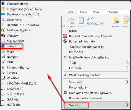Viewport: 131px width, 110px height.
Task: Click the Reg Organizer red icon
Action: pyautogui.click(x=65, y=36)
